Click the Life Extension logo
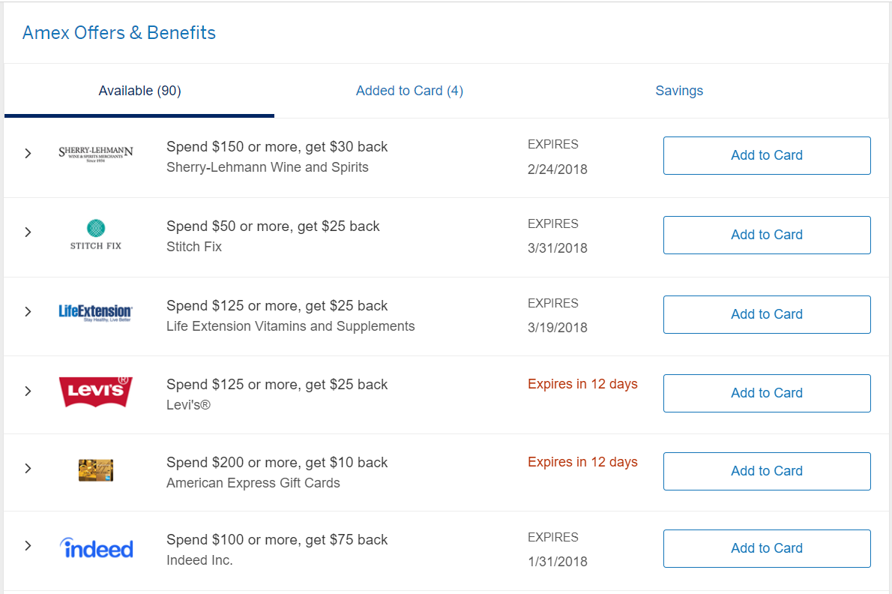Image resolution: width=892 pixels, height=594 pixels. click(96, 312)
